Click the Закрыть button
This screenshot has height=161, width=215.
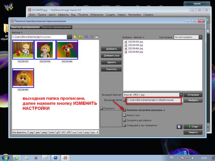[x=193, y=132]
